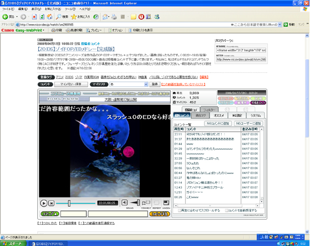Toggle COMMENT display icon in player
This screenshot has width=310, height=246.
[146, 203]
